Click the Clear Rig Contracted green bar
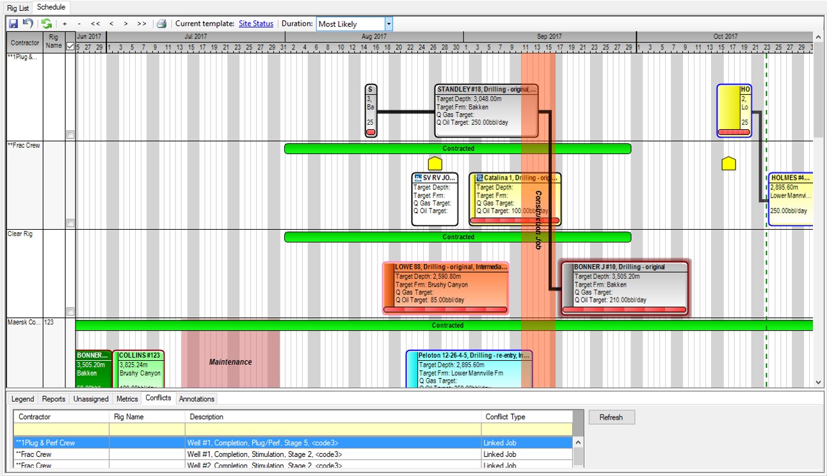 [x=458, y=237]
